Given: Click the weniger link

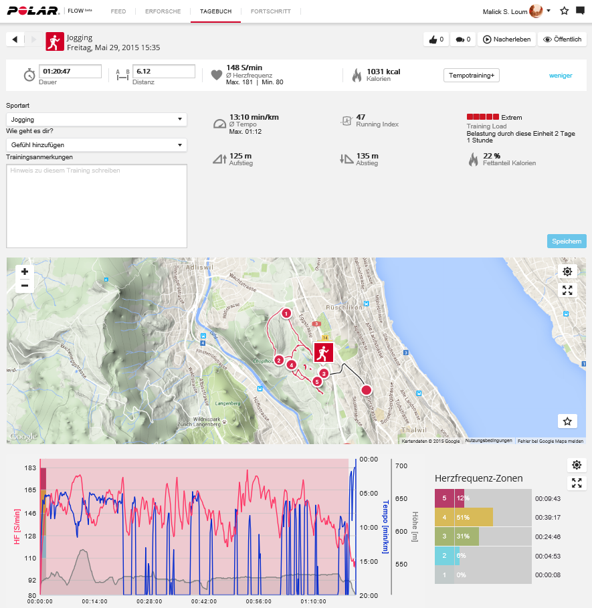Looking at the screenshot, I should click(561, 76).
